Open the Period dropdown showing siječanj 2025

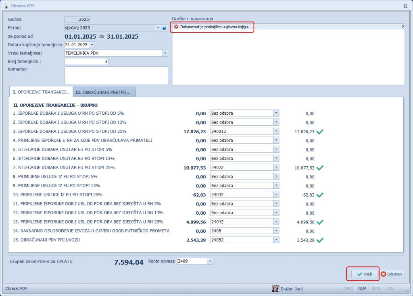[x=158, y=28]
